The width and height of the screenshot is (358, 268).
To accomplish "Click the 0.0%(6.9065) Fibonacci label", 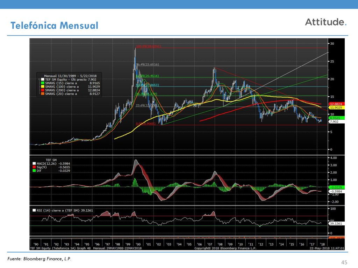I will (146, 124).
